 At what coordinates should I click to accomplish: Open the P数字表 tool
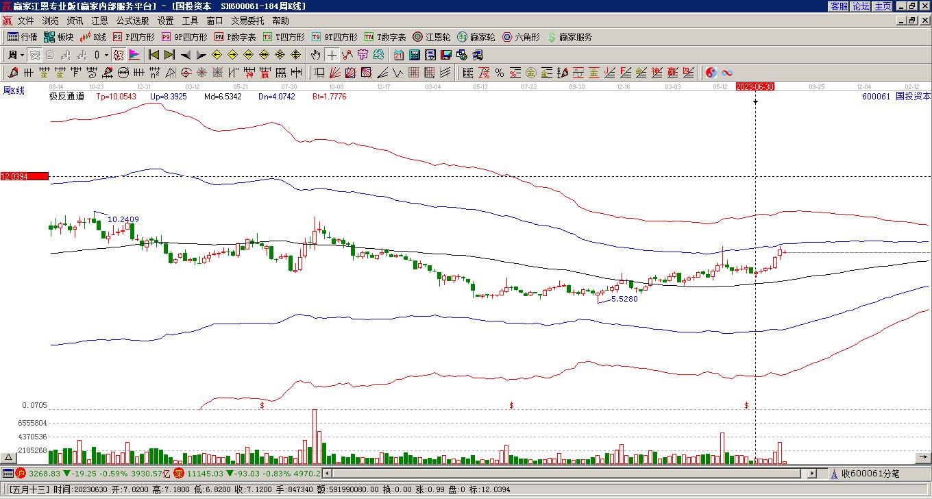point(235,37)
